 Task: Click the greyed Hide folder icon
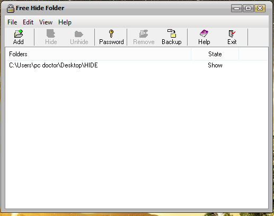pos(51,33)
